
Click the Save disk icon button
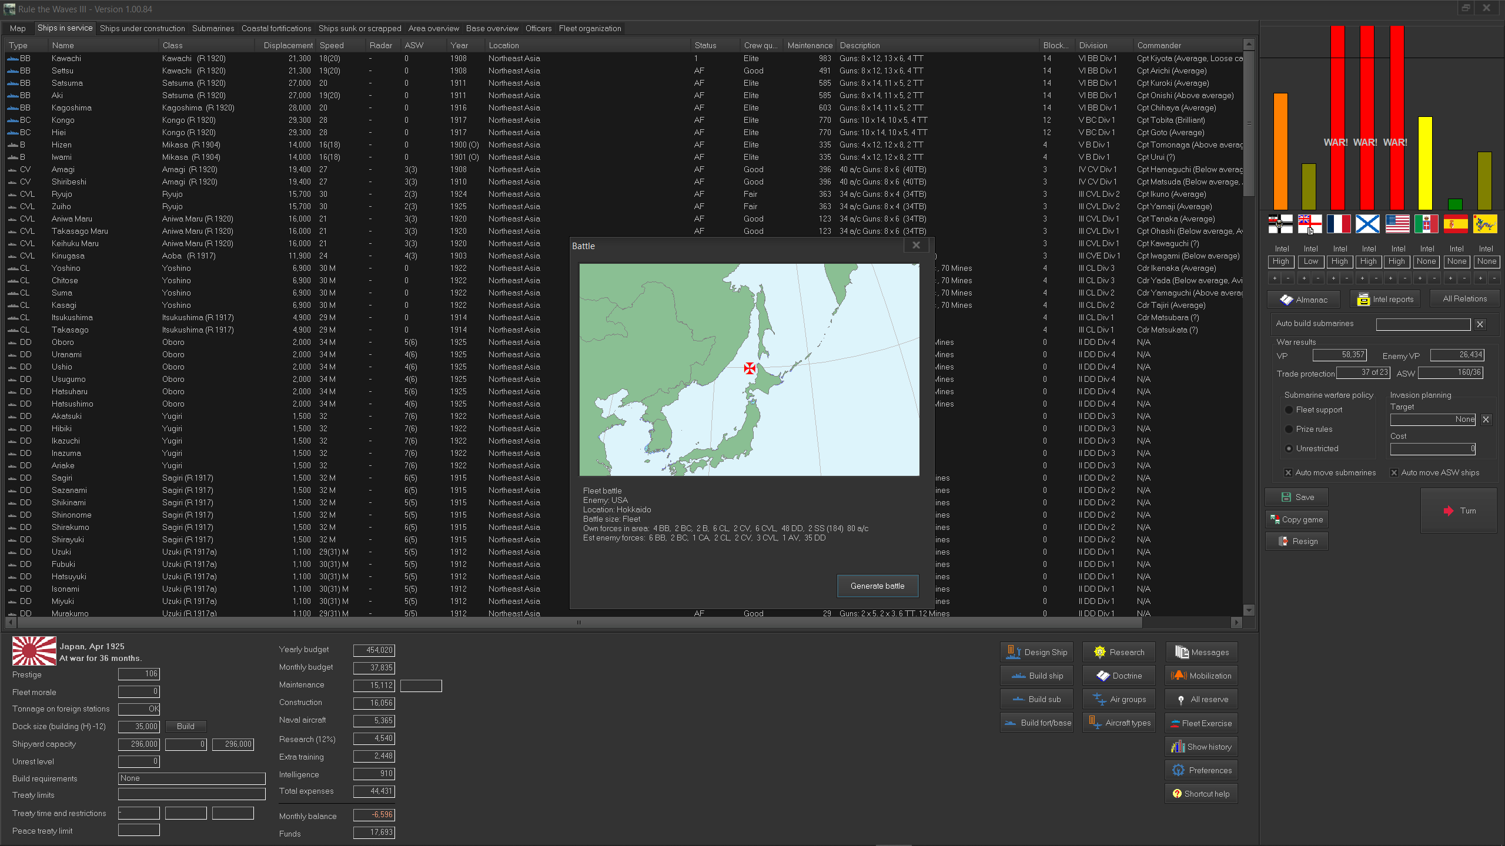[x=1296, y=497]
